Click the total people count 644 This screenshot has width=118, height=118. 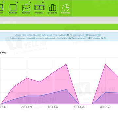(67, 35)
